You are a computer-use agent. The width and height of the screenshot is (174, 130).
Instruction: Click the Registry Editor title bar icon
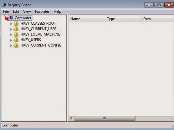coord(4,5)
